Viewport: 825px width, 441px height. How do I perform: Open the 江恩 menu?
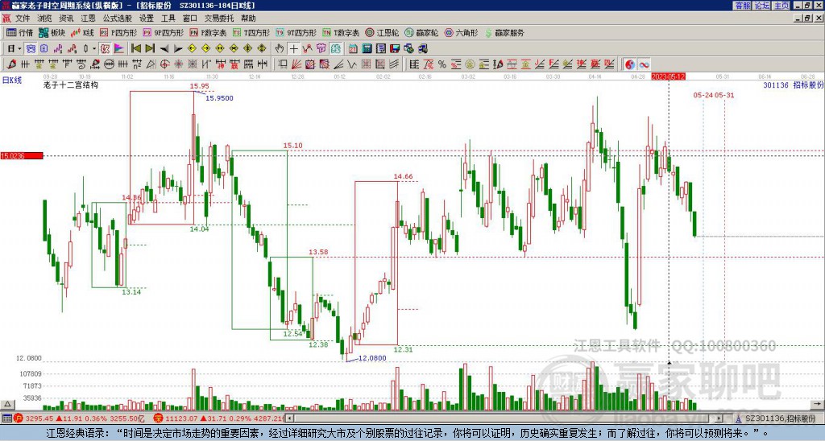pos(89,19)
